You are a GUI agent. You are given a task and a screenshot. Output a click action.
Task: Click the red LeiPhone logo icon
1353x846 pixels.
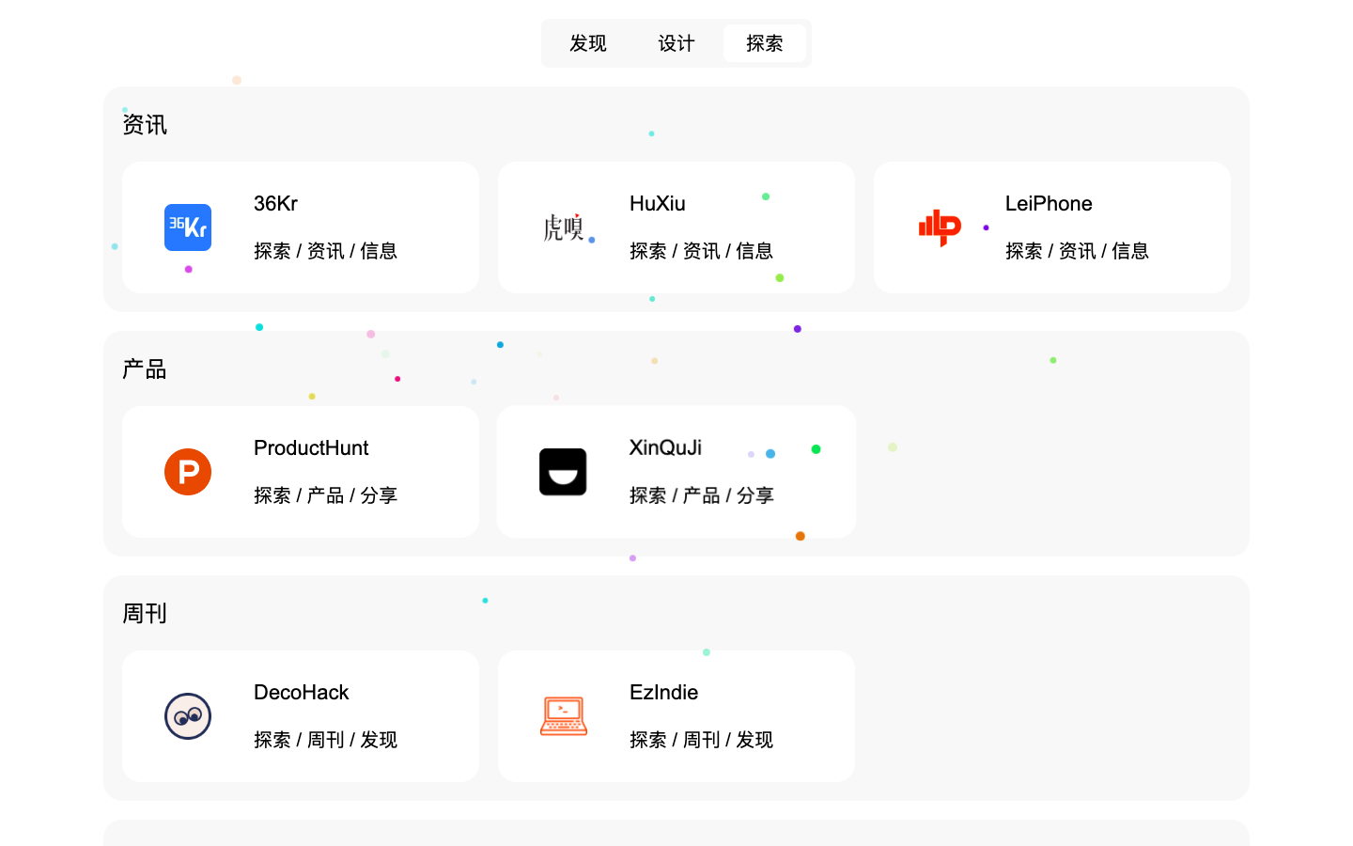(x=940, y=227)
